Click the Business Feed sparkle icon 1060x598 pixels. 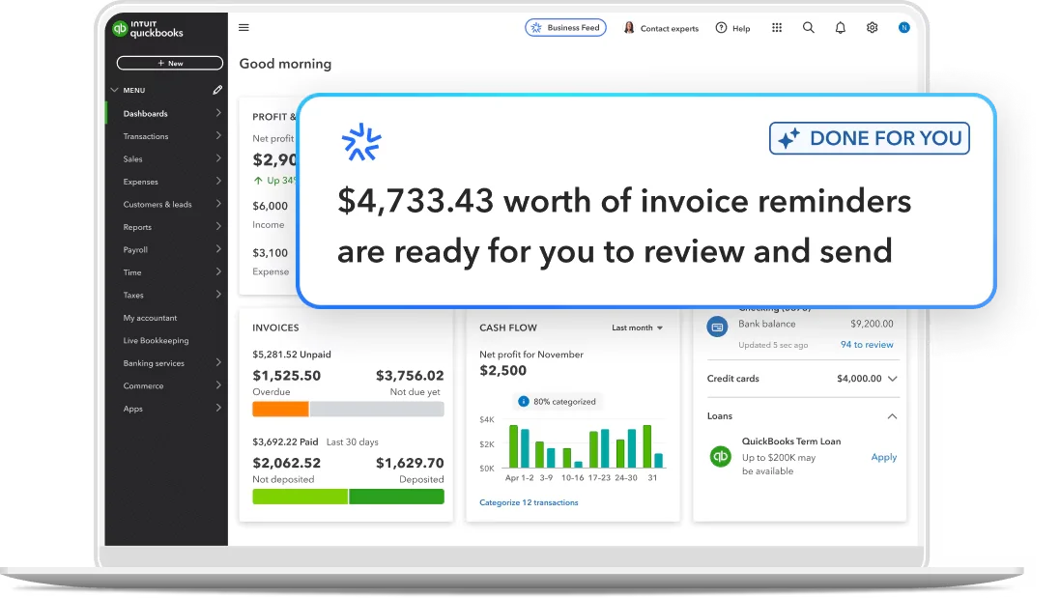(x=535, y=27)
